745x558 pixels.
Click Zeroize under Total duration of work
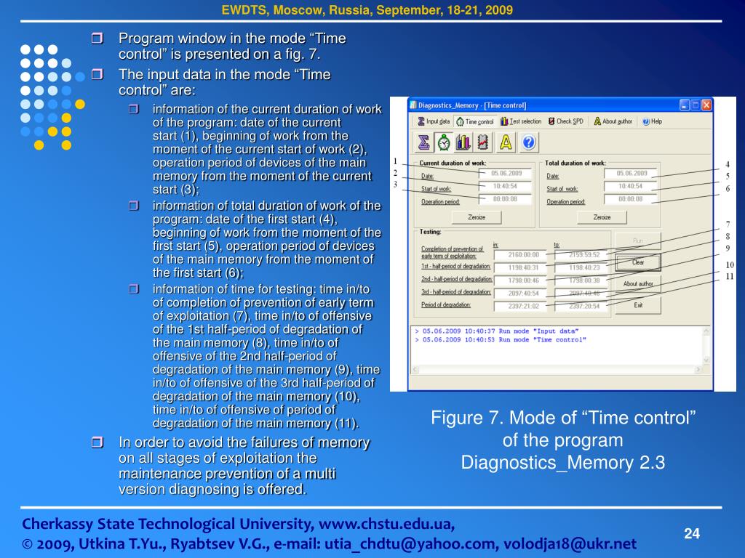coord(602,217)
